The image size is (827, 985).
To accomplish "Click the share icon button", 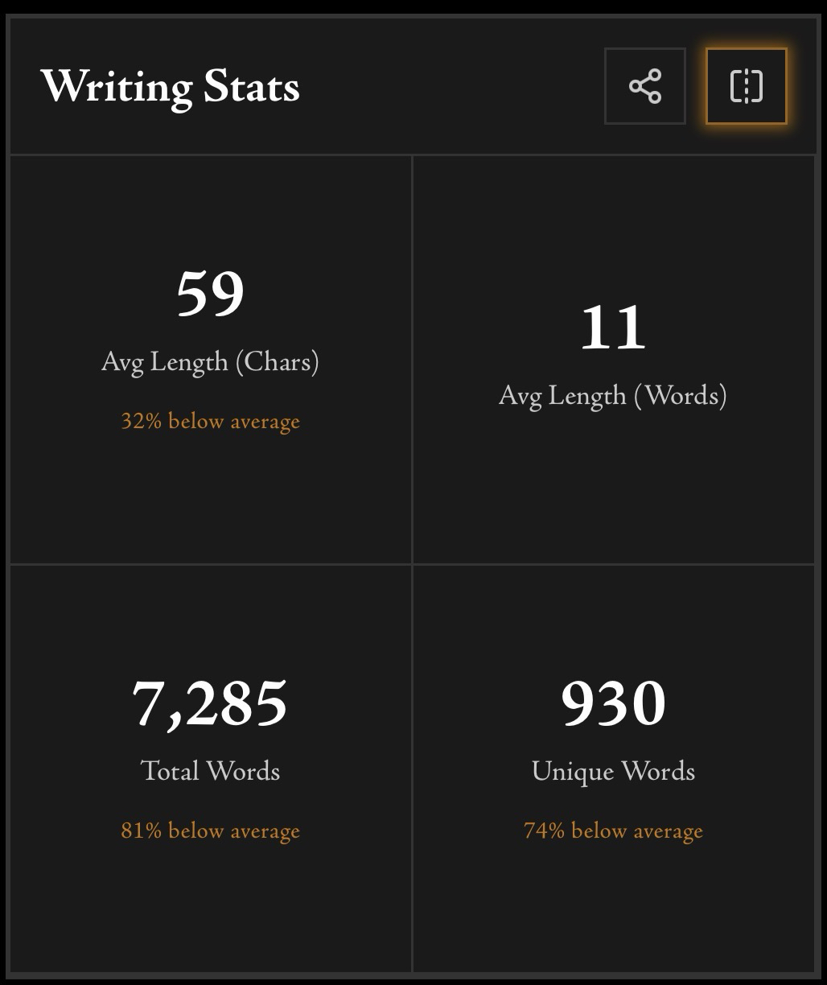I will [x=644, y=86].
